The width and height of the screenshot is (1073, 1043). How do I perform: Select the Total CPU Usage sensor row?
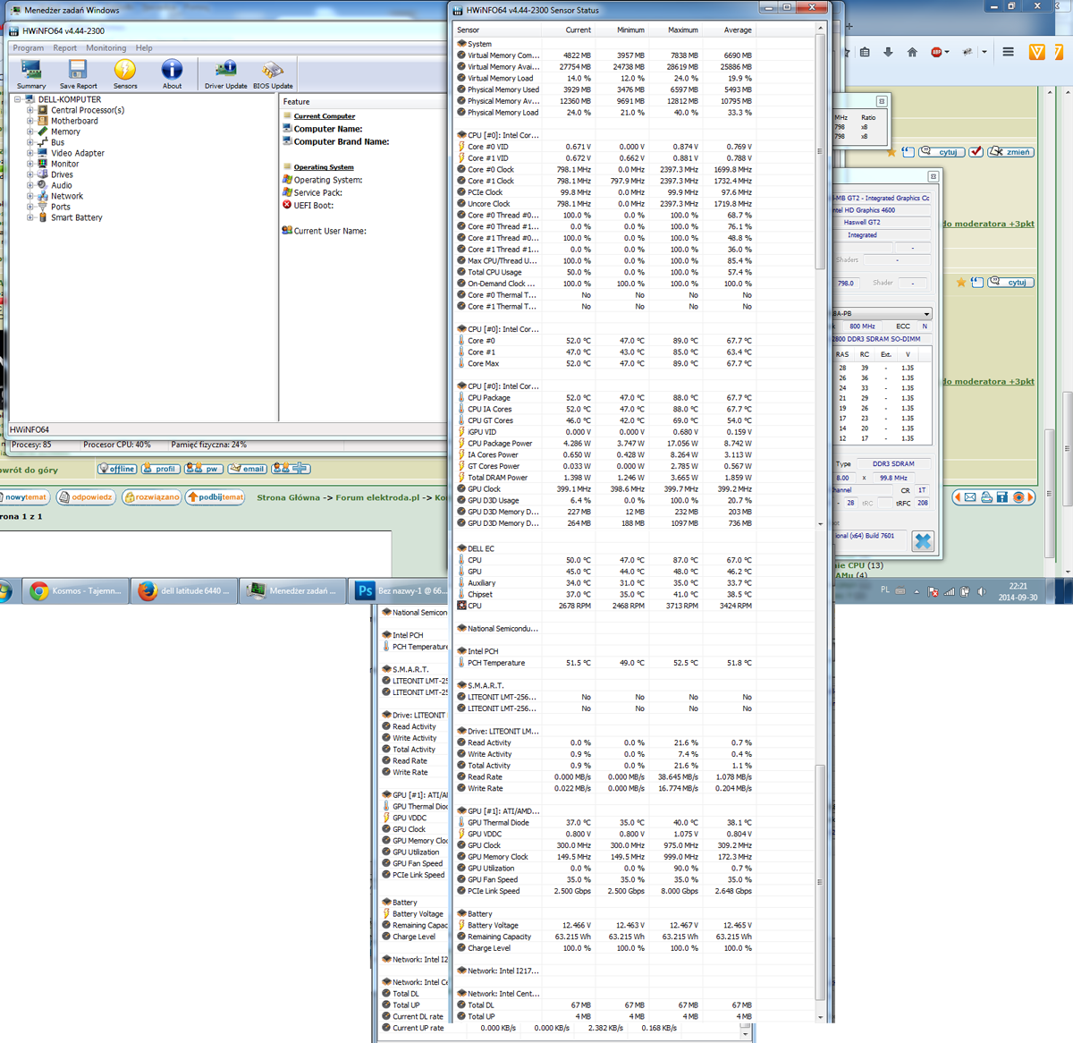pyautogui.click(x=604, y=272)
